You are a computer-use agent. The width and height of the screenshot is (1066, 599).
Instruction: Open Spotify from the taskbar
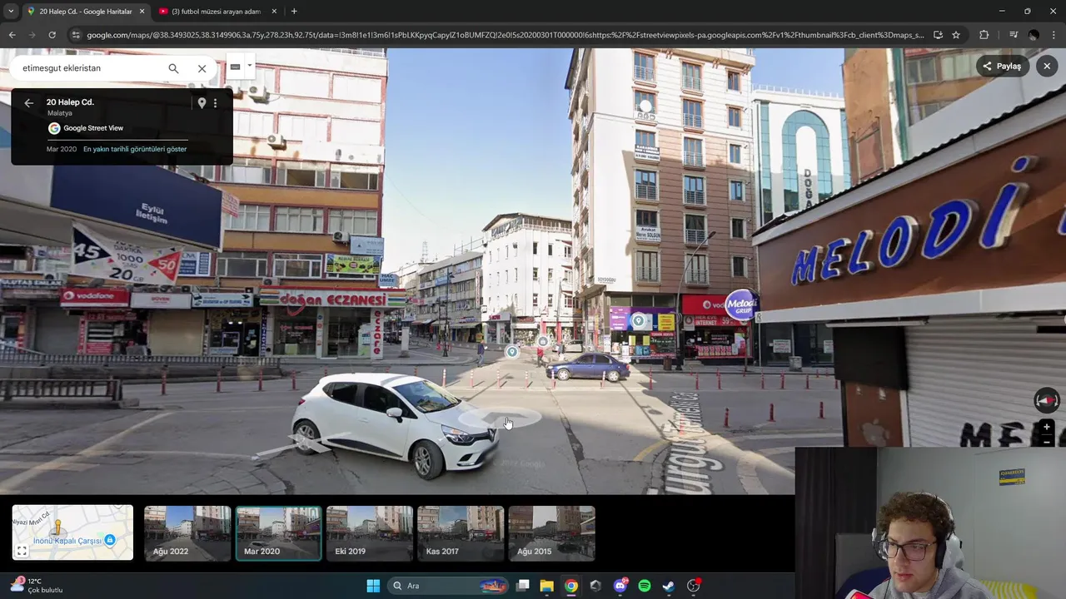point(644,586)
